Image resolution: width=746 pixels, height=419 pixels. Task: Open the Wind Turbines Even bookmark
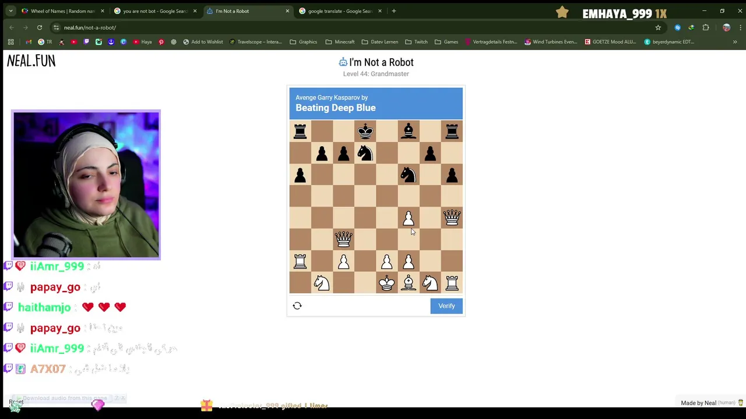pos(551,42)
